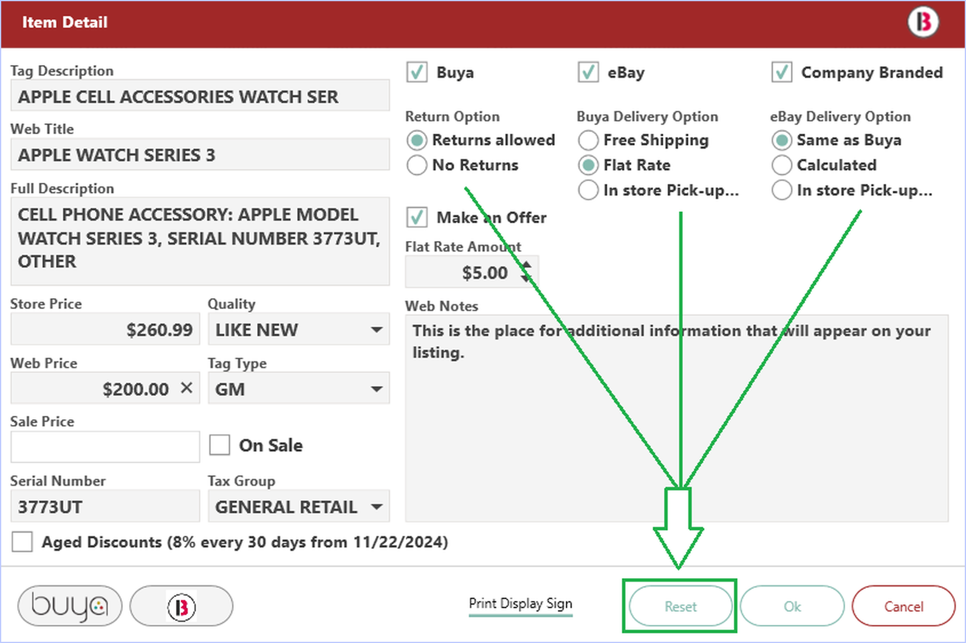The height and width of the screenshot is (643, 966).
Task: Click the Store Price field
Action: pos(105,330)
